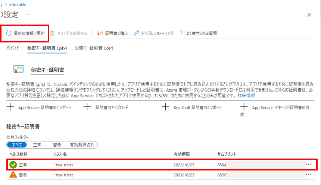The height and width of the screenshot is (185, 321).
Task: Click 警告 status text in second row
Action: click(x=23, y=175)
